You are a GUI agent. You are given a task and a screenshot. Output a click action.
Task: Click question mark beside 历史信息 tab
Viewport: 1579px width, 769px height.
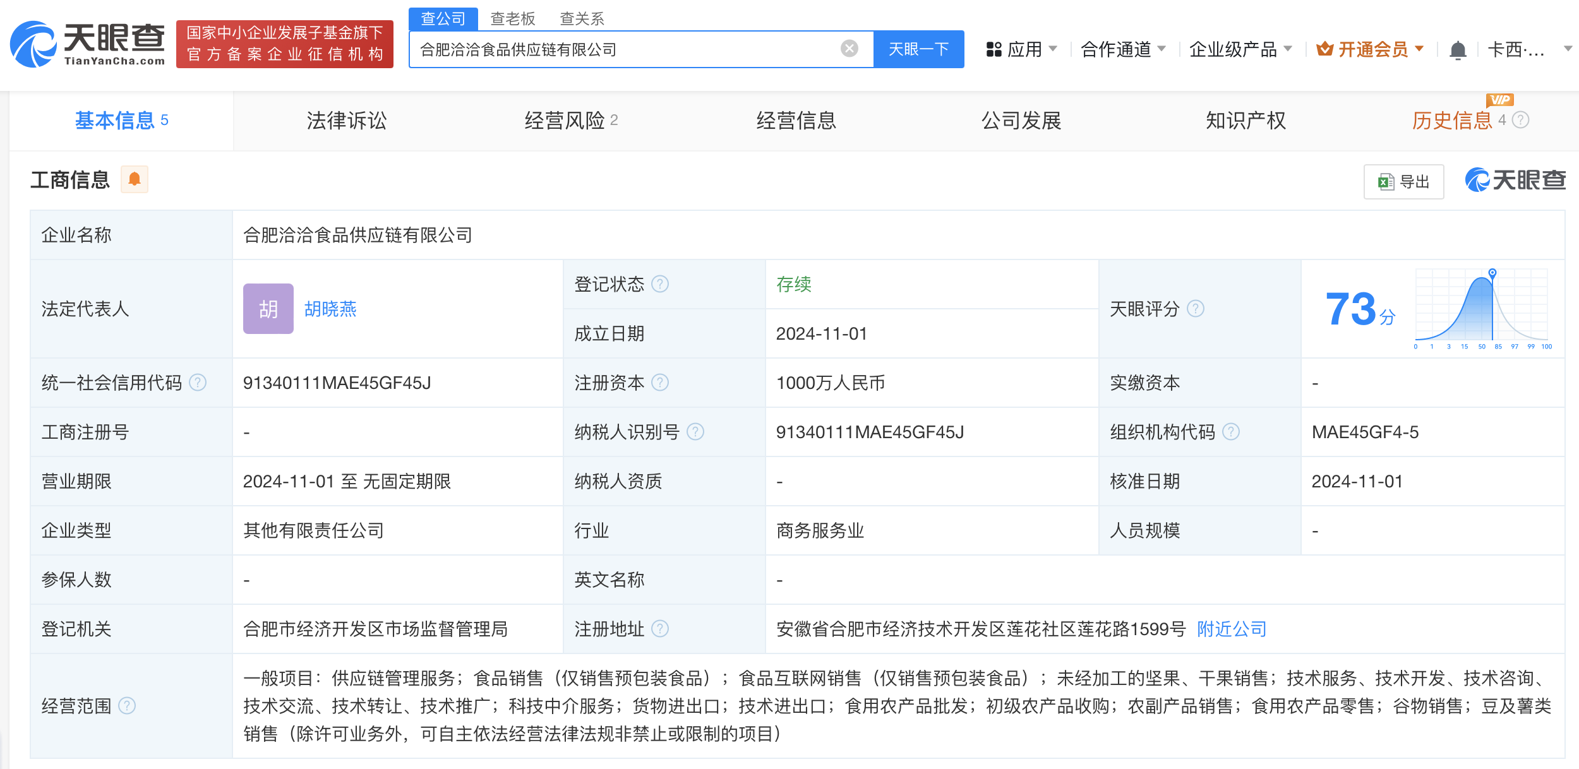[1521, 120]
